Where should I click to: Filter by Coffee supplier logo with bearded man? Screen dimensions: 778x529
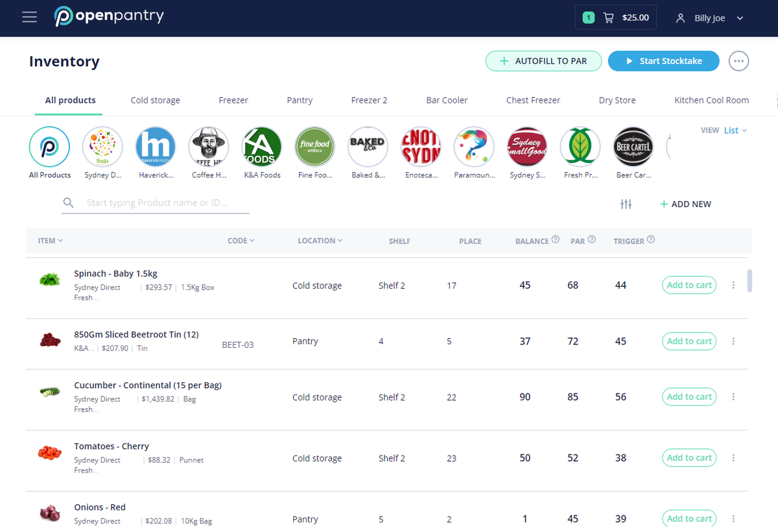(x=209, y=147)
